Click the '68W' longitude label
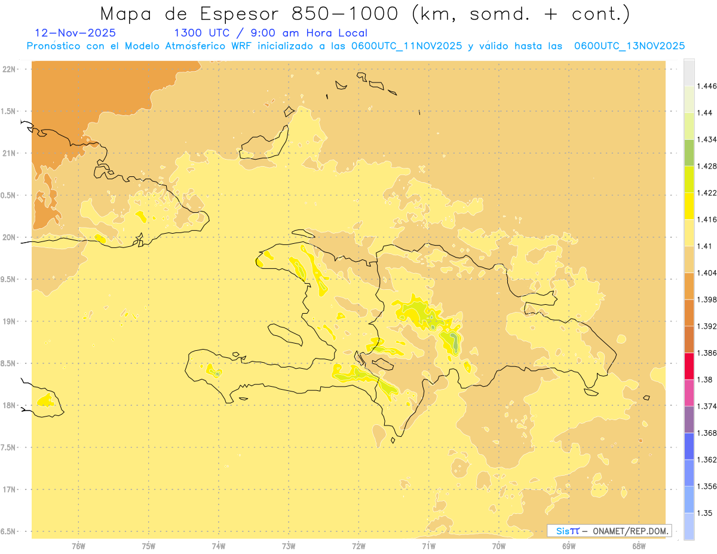 click(x=639, y=546)
